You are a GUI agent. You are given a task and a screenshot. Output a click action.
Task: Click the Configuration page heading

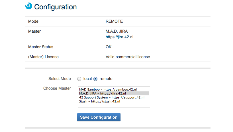56,7
